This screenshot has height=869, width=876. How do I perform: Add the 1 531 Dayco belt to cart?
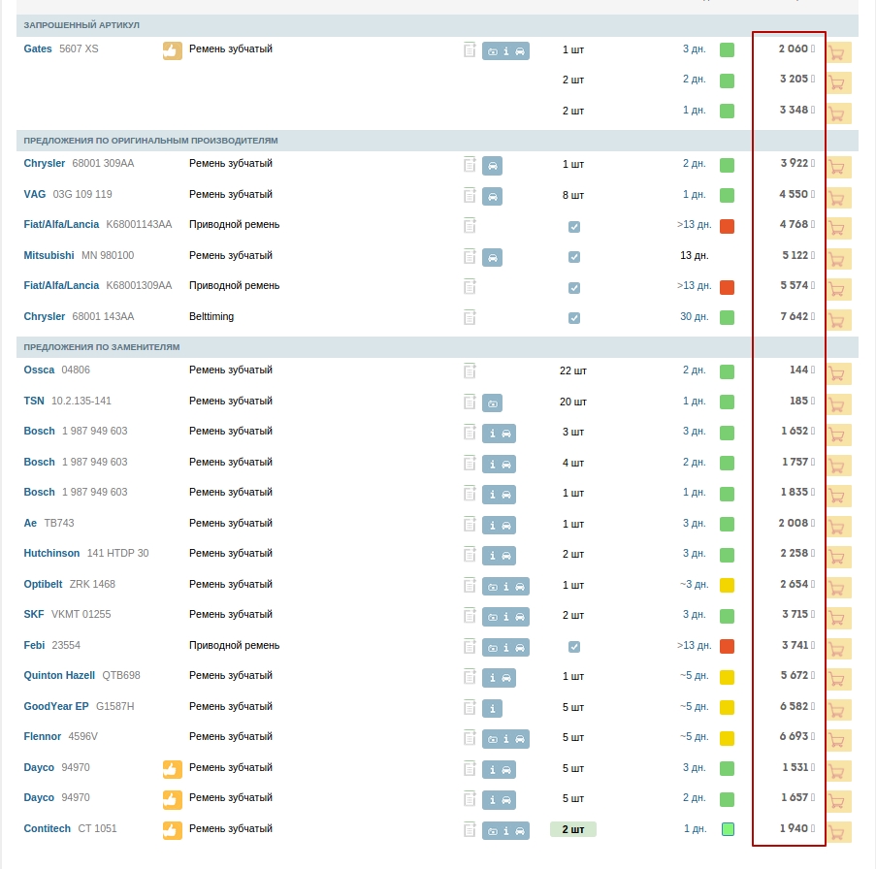838,771
